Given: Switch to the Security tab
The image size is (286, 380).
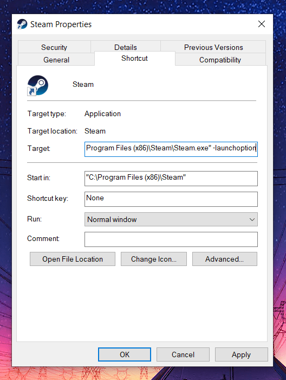Looking at the screenshot, I should (54, 47).
